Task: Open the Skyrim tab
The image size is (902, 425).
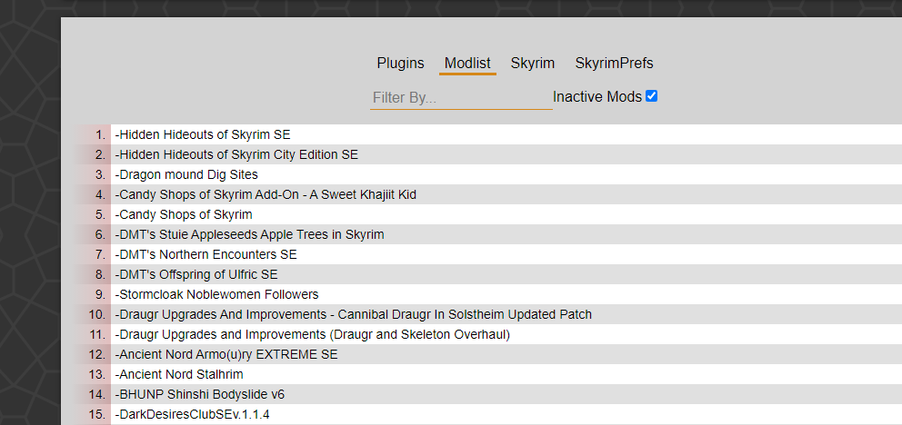Action: [x=533, y=64]
